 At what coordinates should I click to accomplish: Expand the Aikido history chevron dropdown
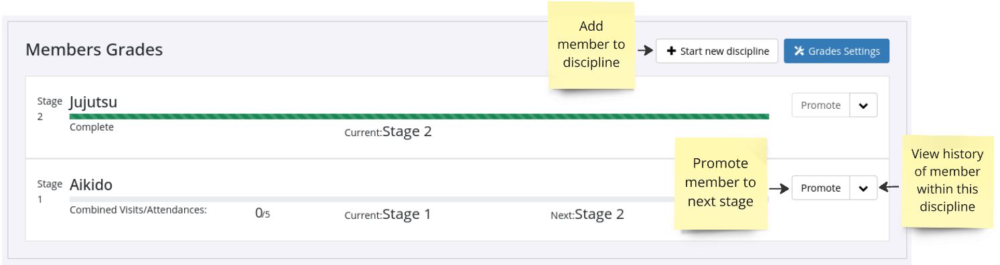click(x=863, y=188)
